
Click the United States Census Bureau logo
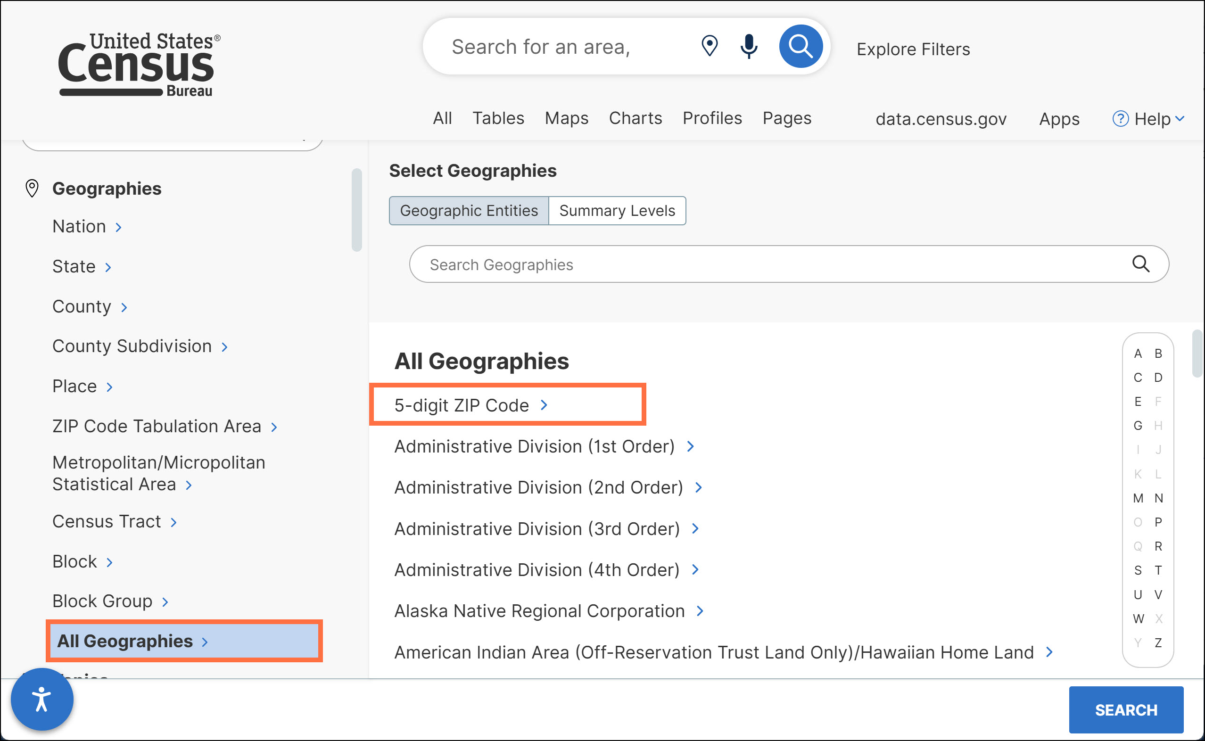tap(139, 64)
